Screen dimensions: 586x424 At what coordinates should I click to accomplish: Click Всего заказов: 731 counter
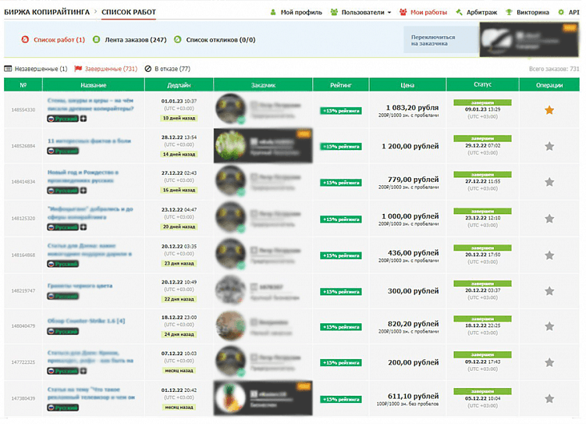pos(554,69)
